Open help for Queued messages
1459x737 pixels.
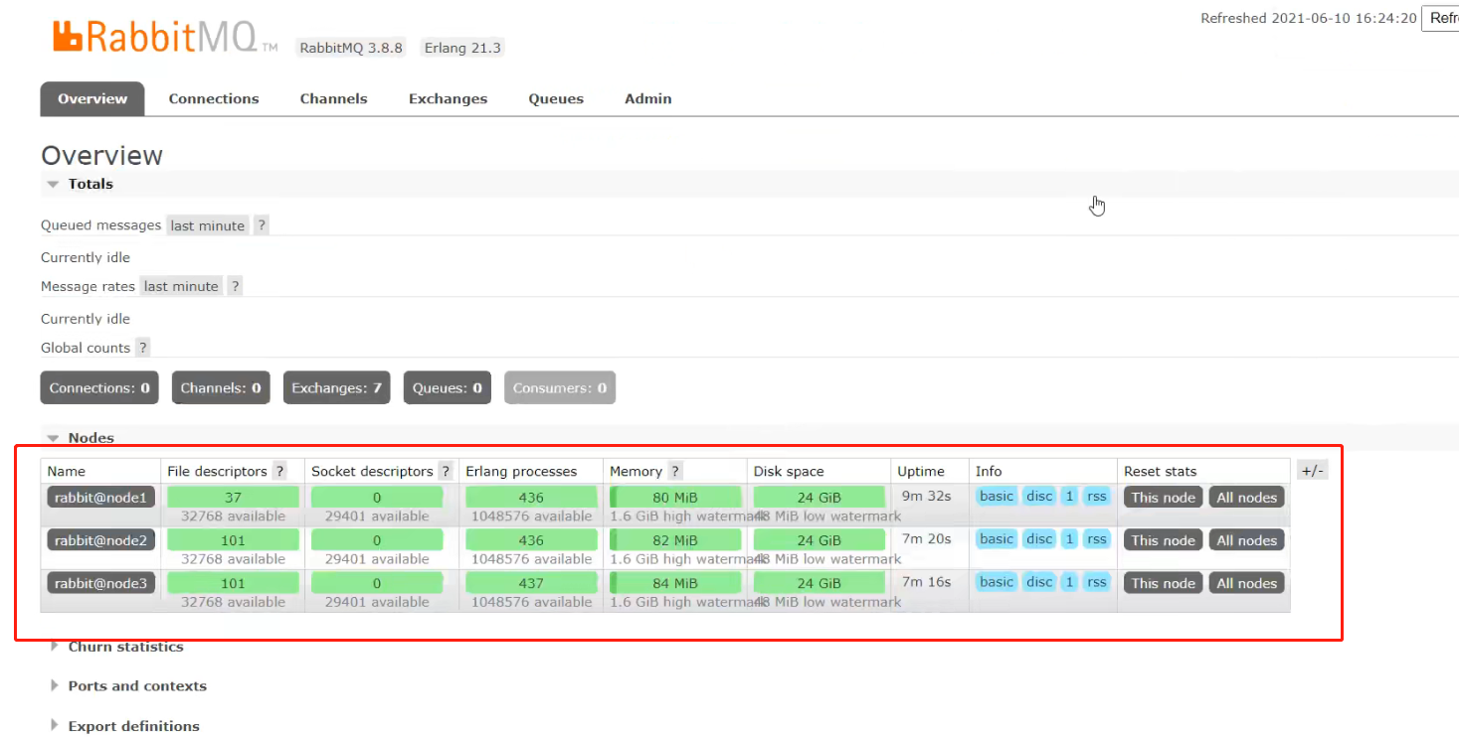[x=262, y=225]
